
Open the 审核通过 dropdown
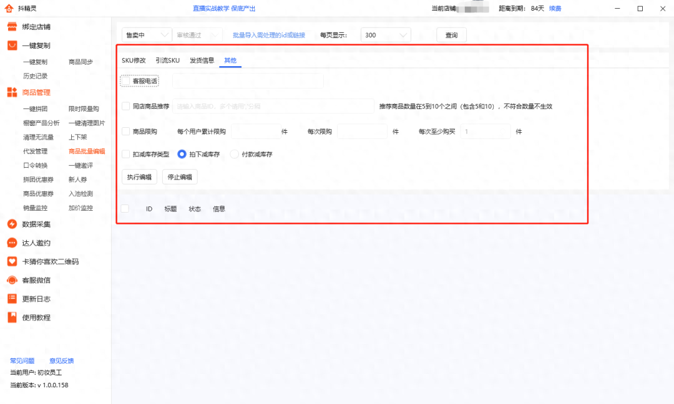198,35
